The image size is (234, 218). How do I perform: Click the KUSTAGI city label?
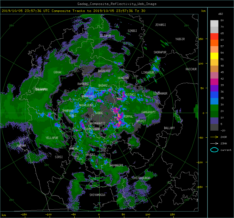tap(130, 95)
